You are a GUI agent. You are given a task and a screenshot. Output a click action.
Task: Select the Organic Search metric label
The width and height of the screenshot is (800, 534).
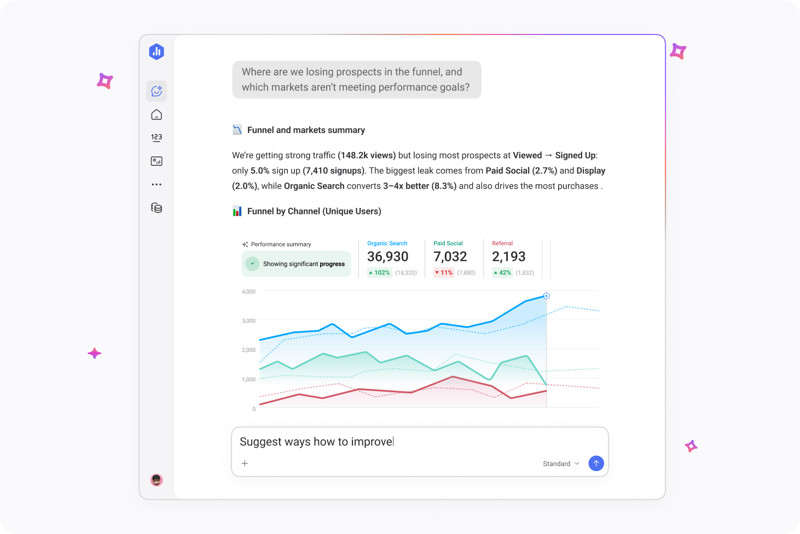point(387,243)
